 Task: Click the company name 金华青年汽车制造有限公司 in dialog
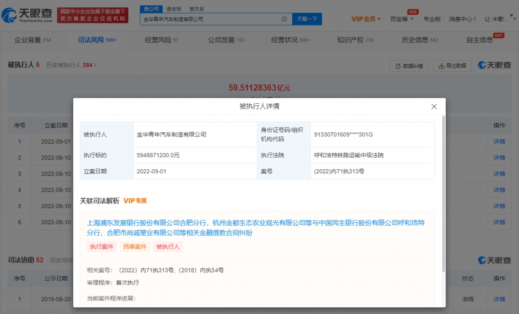(171, 134)
